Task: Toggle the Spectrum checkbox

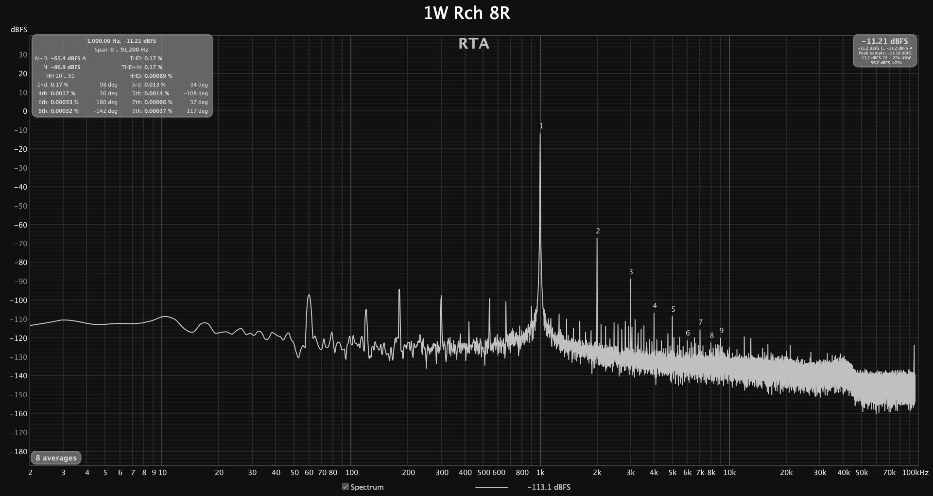Action: pyautogui.click(x=346, y=487)
